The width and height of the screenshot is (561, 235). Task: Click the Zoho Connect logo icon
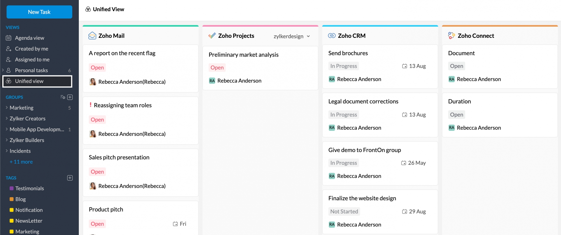tap(451, 36)
